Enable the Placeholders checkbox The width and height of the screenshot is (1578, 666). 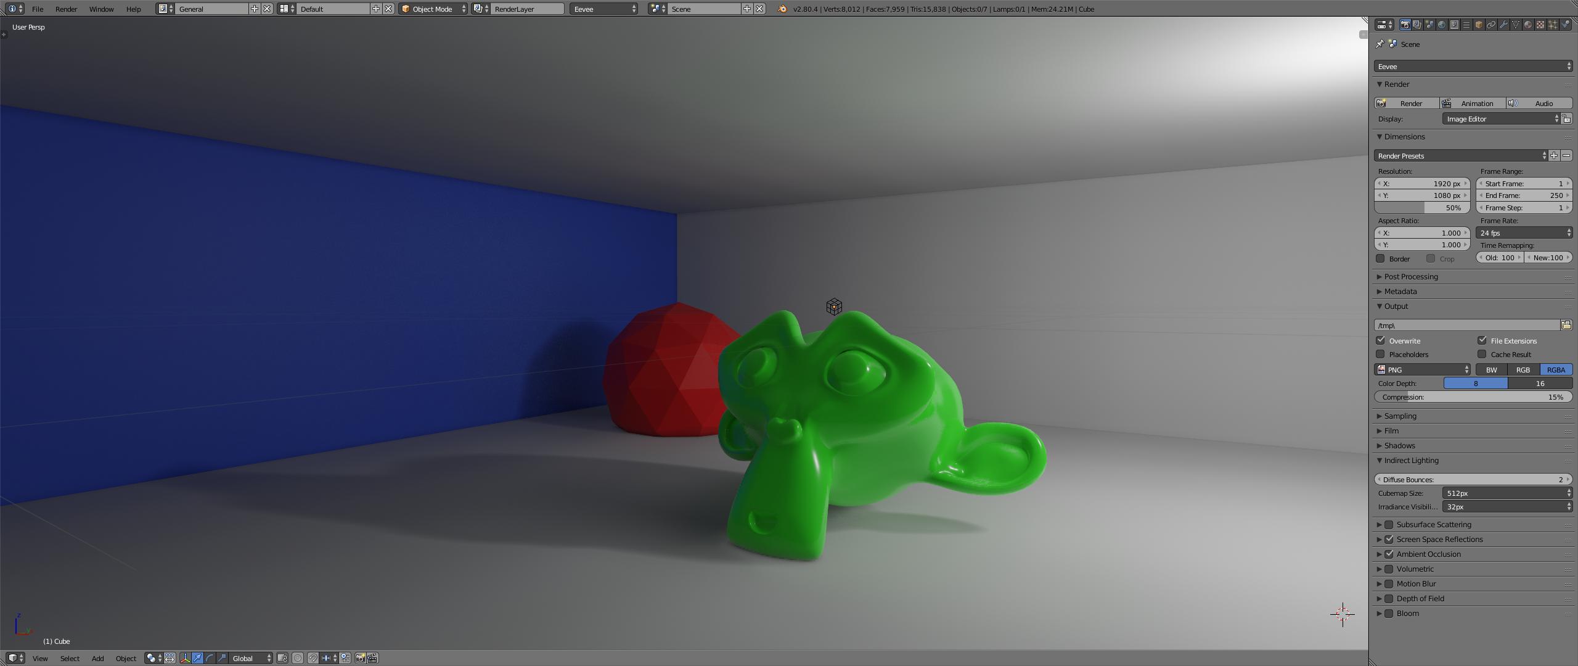1380,354
